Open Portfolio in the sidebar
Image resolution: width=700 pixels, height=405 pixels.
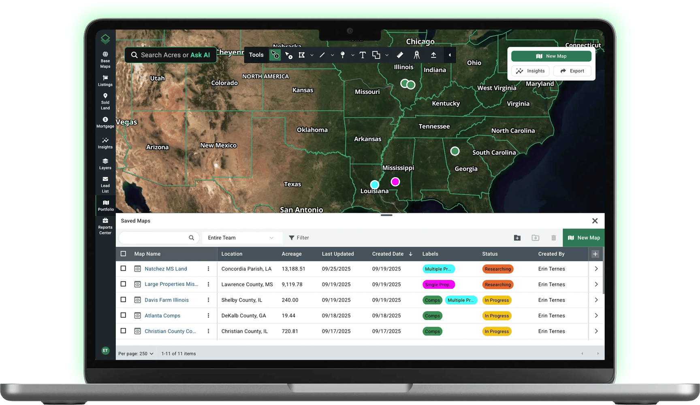106,206
